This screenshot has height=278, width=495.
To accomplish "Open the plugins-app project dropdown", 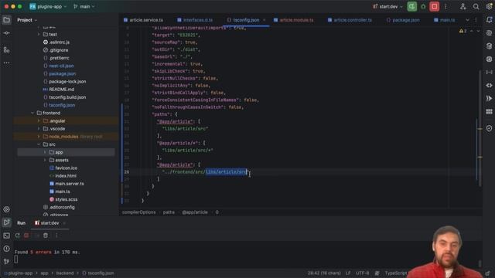I will pos(48,6).
